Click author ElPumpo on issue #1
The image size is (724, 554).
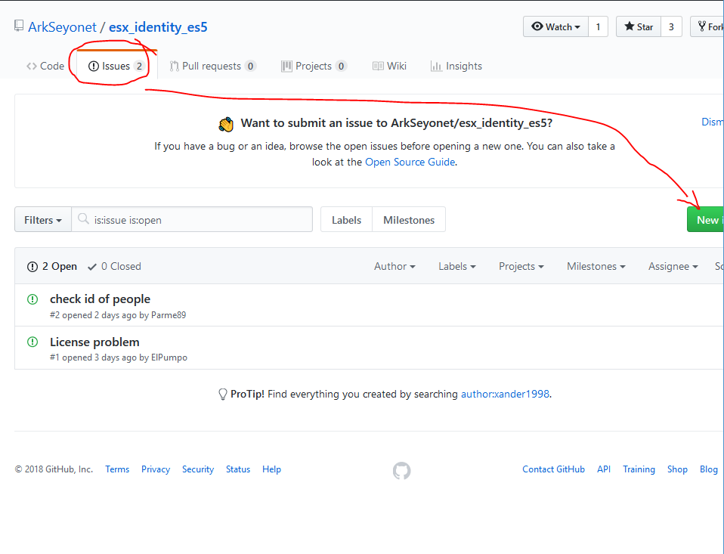point(169,357)
